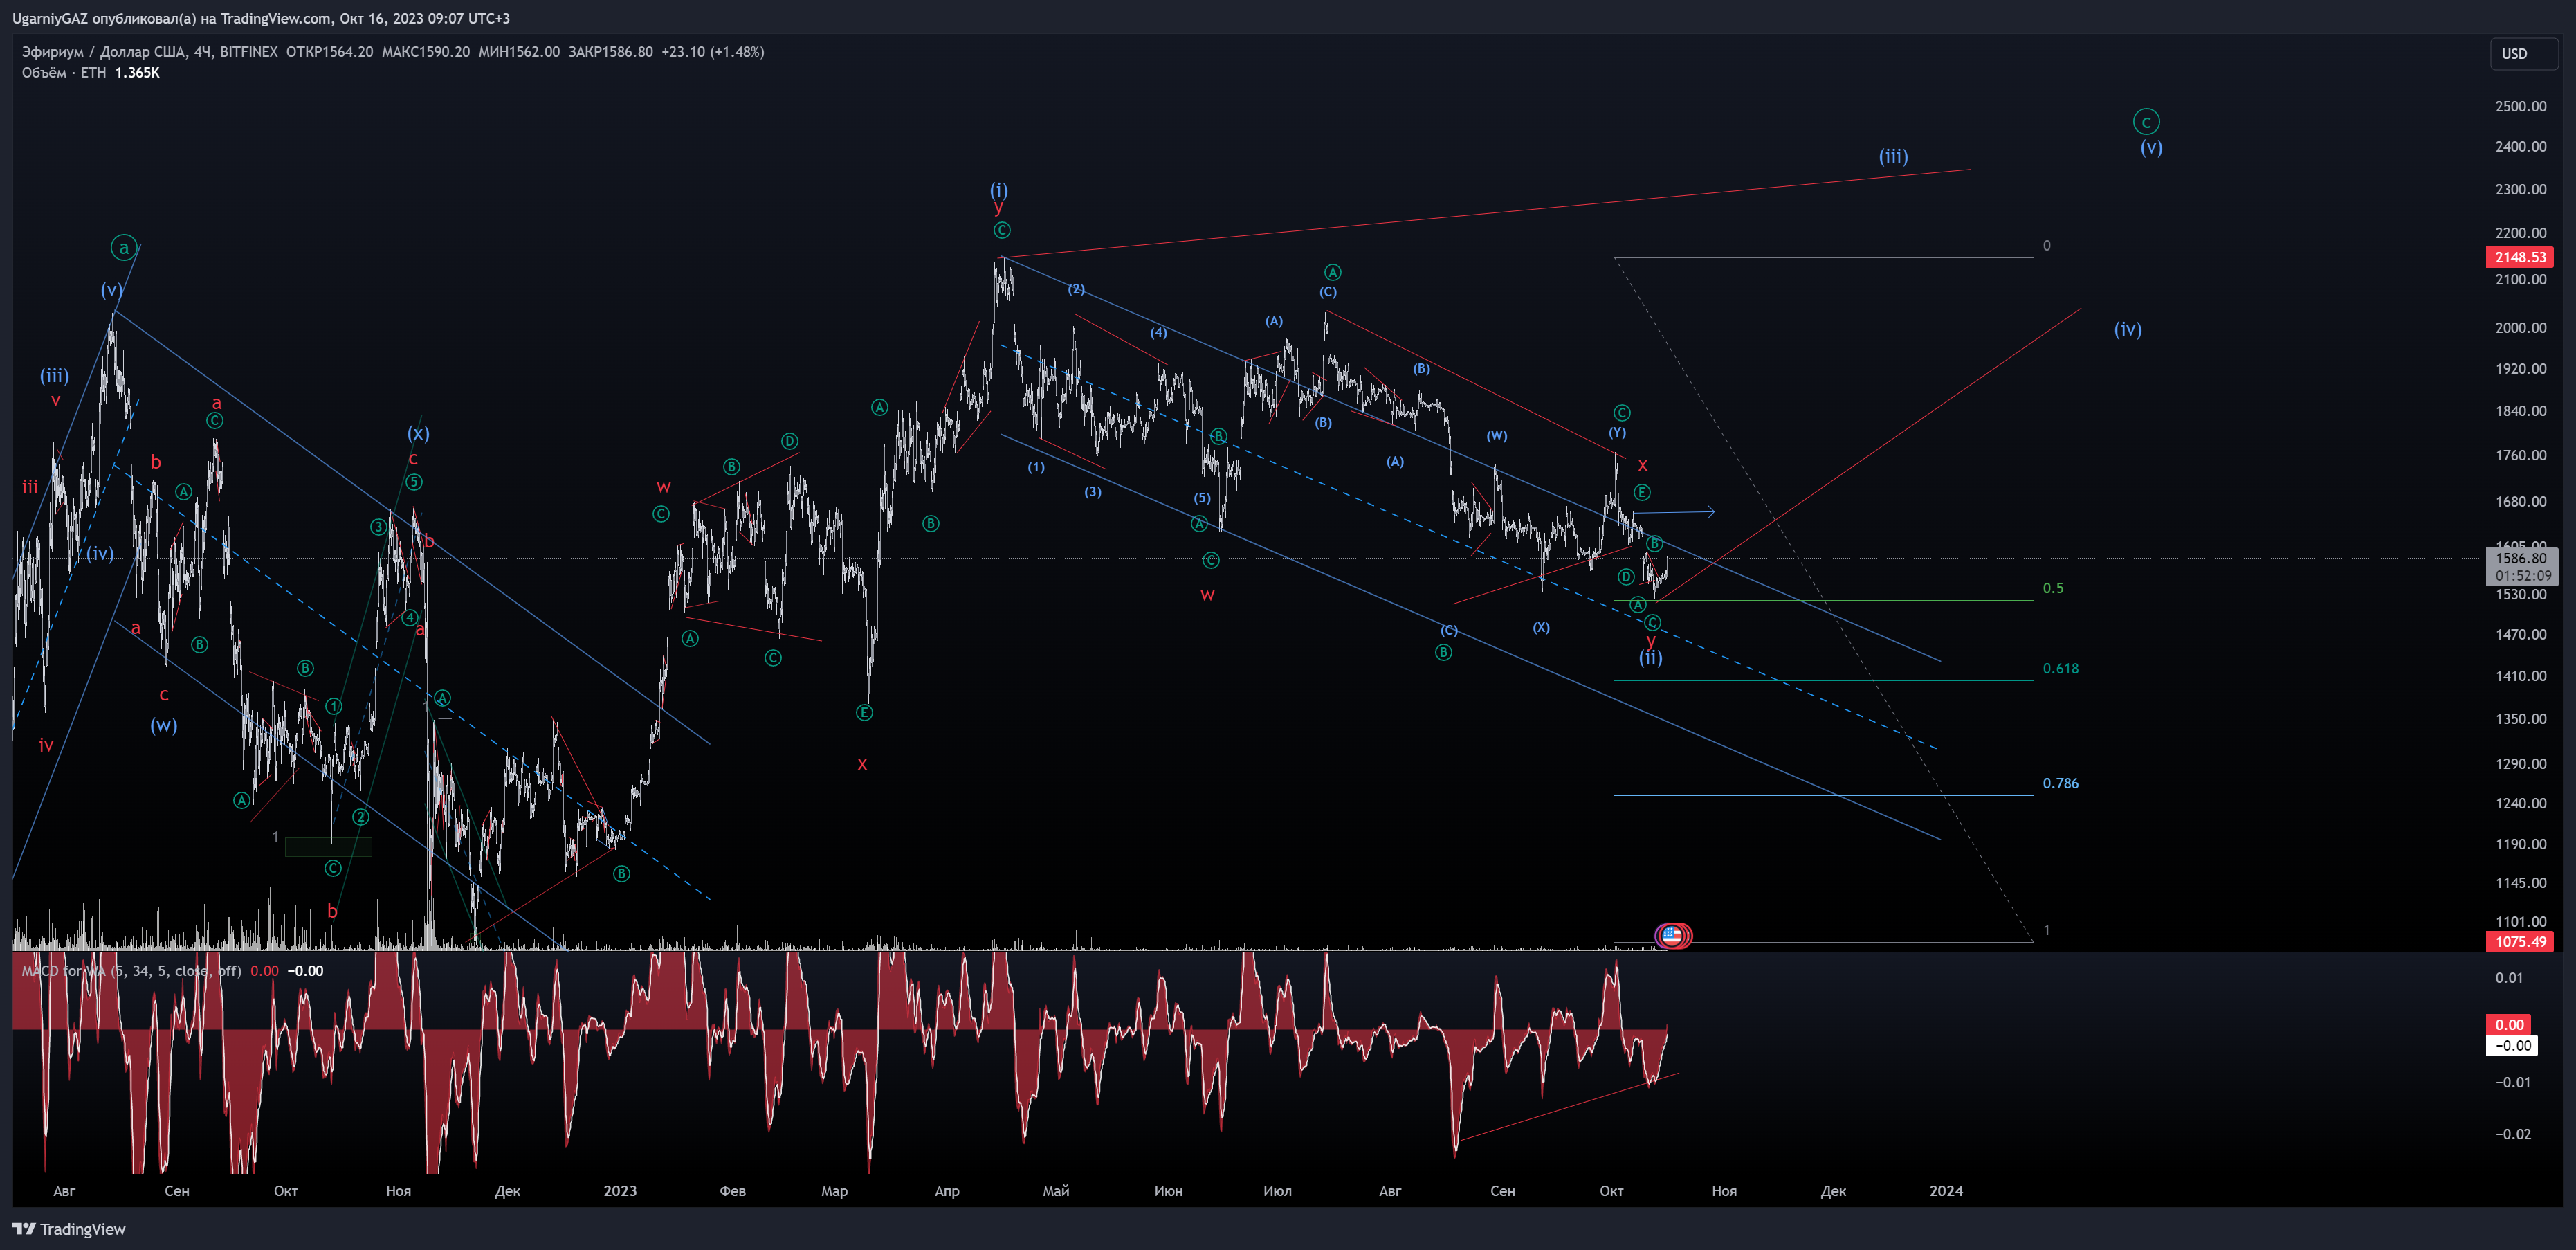Click the ЗАКР1586.80 close value
2576x1250 pixels.
click(610, 52)
